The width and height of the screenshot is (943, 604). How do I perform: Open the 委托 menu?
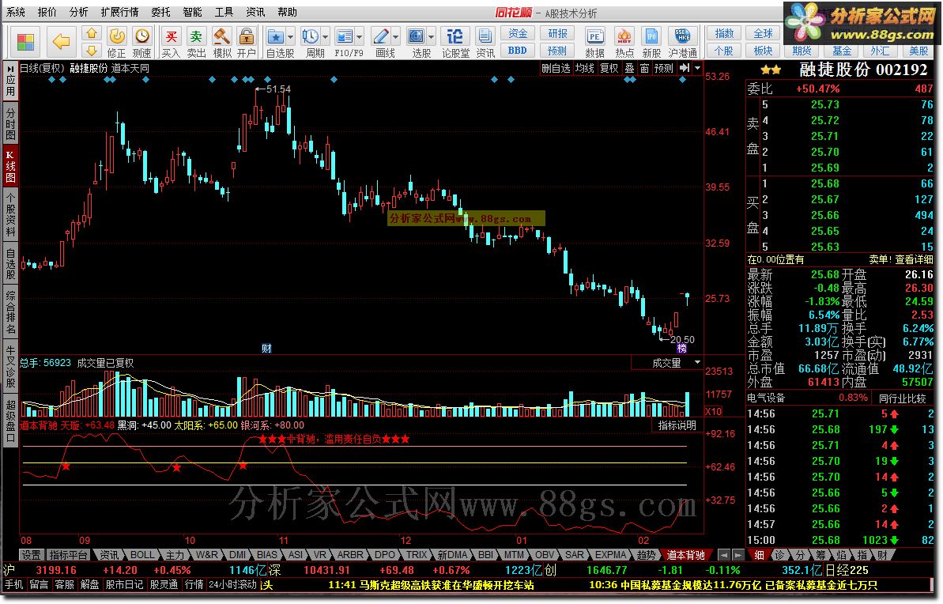pyautogui.click(x=160, y=12)
